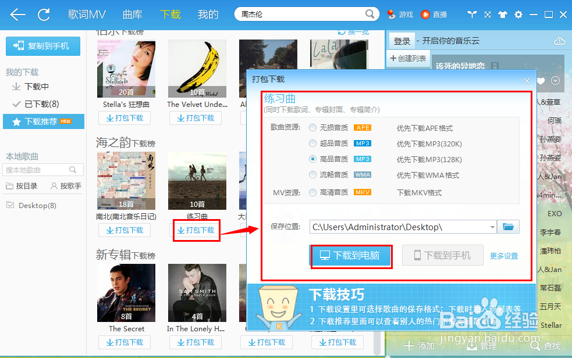Click 下载到电脑 button
572x358 pixels.
(350, 256)
